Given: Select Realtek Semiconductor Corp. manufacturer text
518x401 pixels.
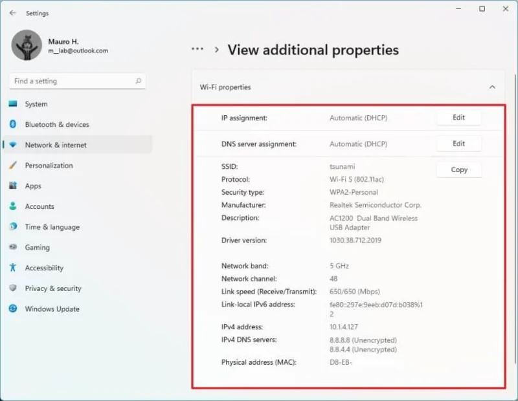Looking at the screenshot, I should point(376,205).
